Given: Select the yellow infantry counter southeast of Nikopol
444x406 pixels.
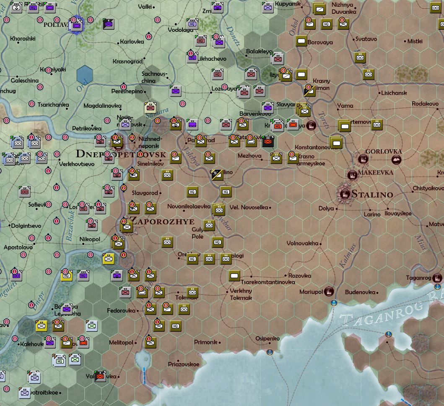Looking at the screenshot, I should 109,258.
